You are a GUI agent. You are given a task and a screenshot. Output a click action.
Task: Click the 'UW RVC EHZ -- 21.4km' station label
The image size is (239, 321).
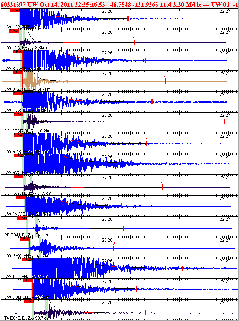click(x=26, y=172)
